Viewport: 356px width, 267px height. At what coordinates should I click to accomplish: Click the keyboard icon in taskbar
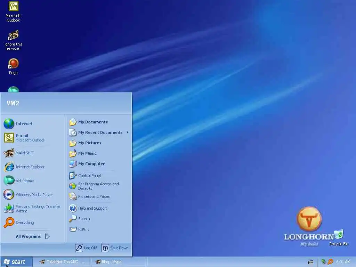click(311, 262)
